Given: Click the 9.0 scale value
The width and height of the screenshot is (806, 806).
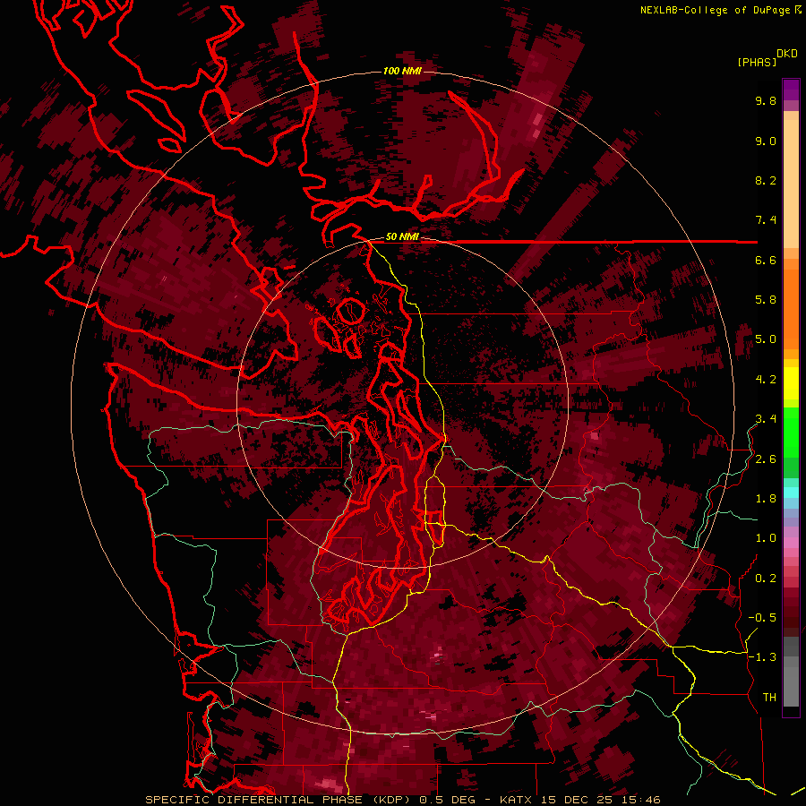Looking at the screenshot, I should [x=766, y=141].
